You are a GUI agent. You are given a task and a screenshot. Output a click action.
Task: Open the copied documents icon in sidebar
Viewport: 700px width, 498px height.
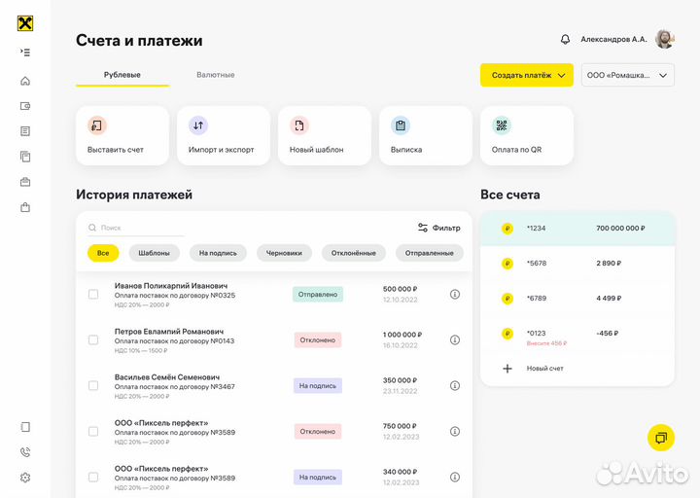[x=25, y=157]
